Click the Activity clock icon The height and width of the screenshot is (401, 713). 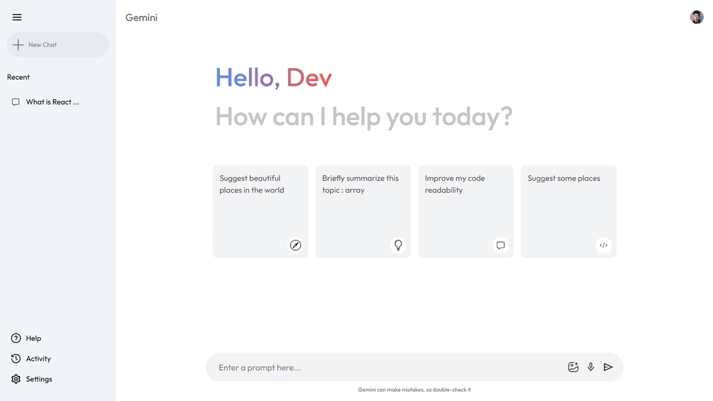[16, 358]
